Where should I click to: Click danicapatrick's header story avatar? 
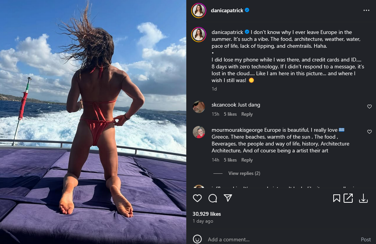click(x=198, y=11)
